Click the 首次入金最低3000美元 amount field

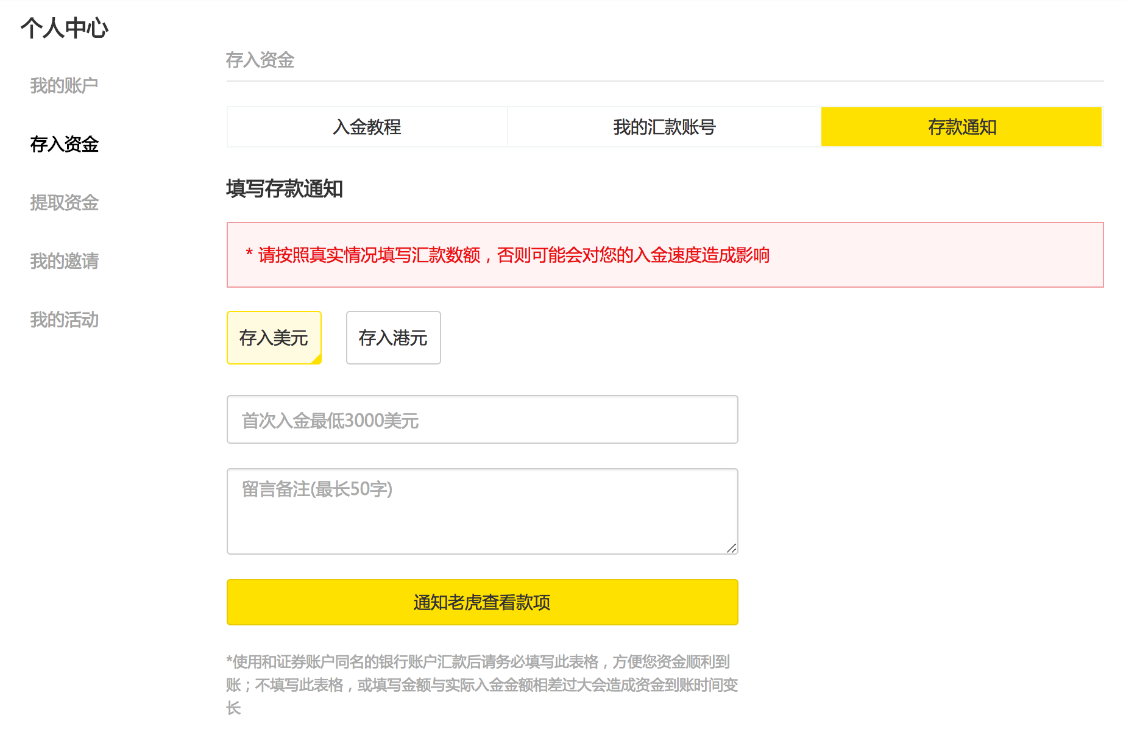pos(482,420)
